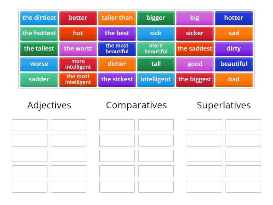The image size is (273, 205).
Task: Click the red 'better' tile
Action: click(x=78, y=18)
